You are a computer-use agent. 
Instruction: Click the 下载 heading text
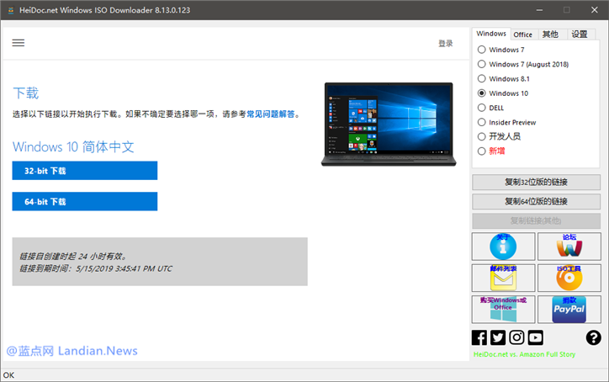(x=25, y=93)
